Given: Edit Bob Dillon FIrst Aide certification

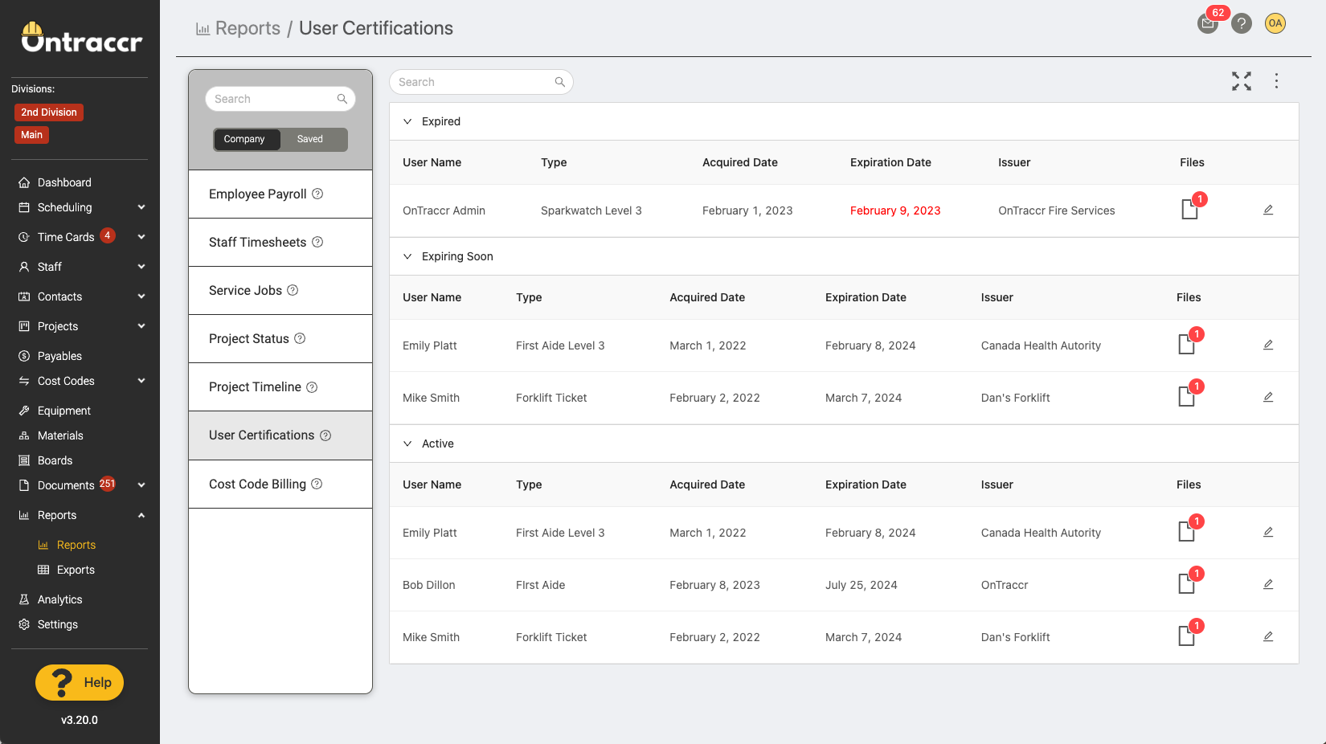Looking at the screenshot, I should pyautogui.click(x=1268, y=584).
